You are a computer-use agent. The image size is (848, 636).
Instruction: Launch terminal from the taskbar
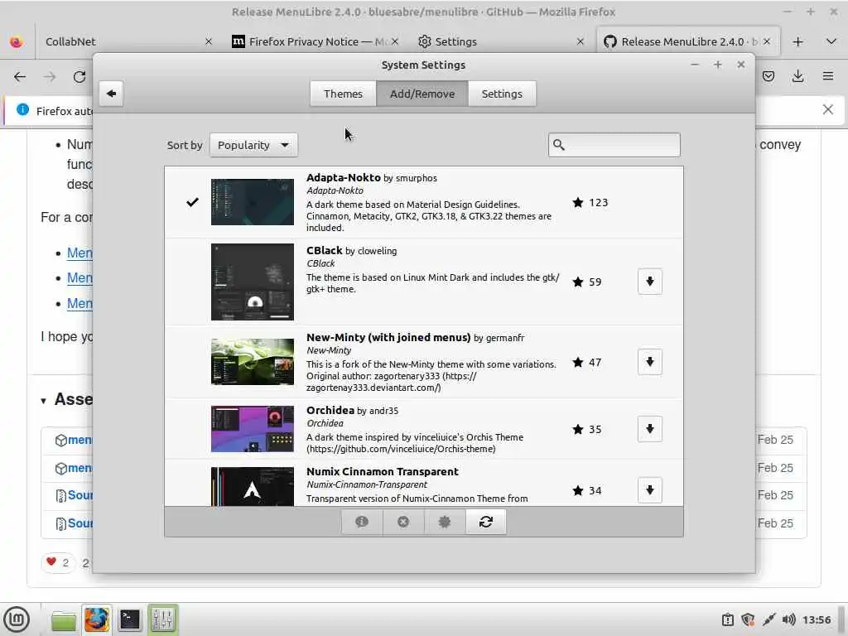point(130,619)
